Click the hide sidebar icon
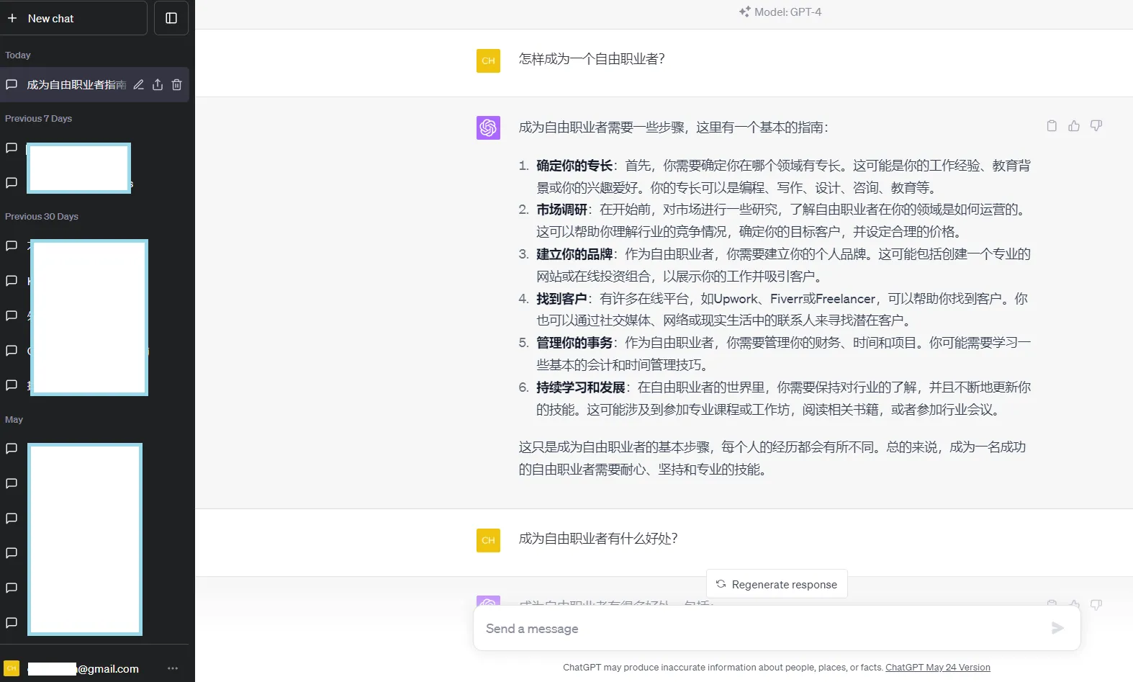The width and height of the screenshot is (1133, 682). (171, 18)
